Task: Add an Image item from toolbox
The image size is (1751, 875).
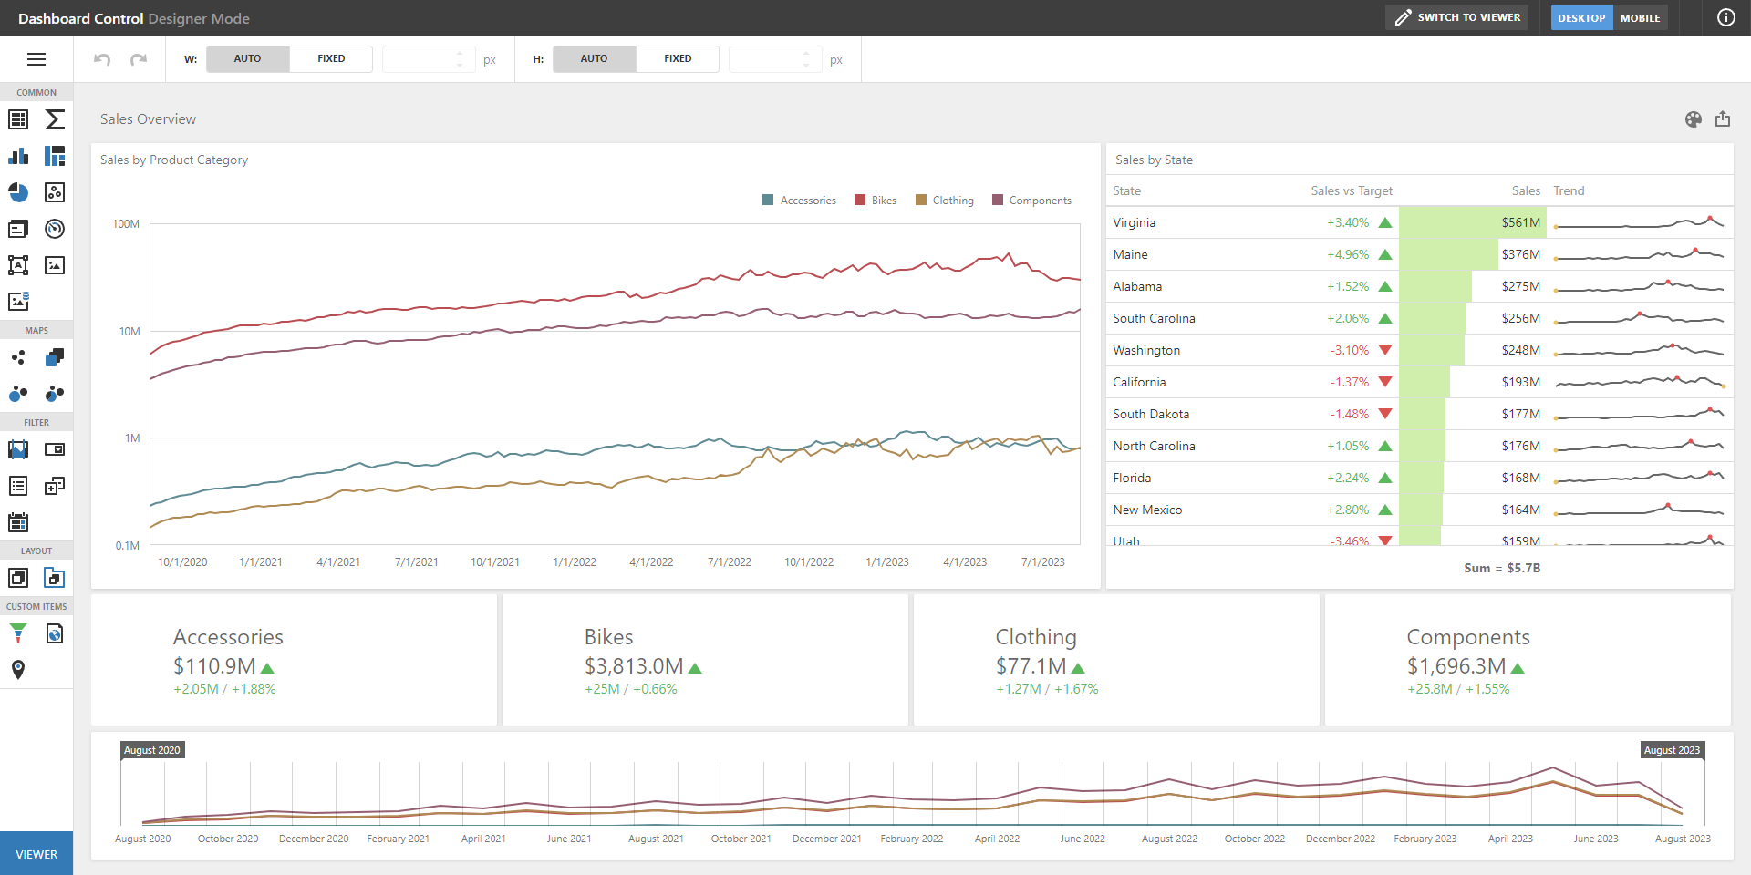Action: (55, 265)
